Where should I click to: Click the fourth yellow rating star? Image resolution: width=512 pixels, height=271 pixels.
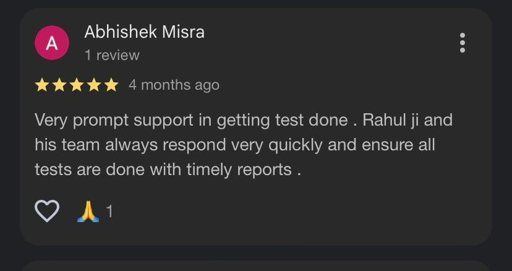tap(94, 85)
